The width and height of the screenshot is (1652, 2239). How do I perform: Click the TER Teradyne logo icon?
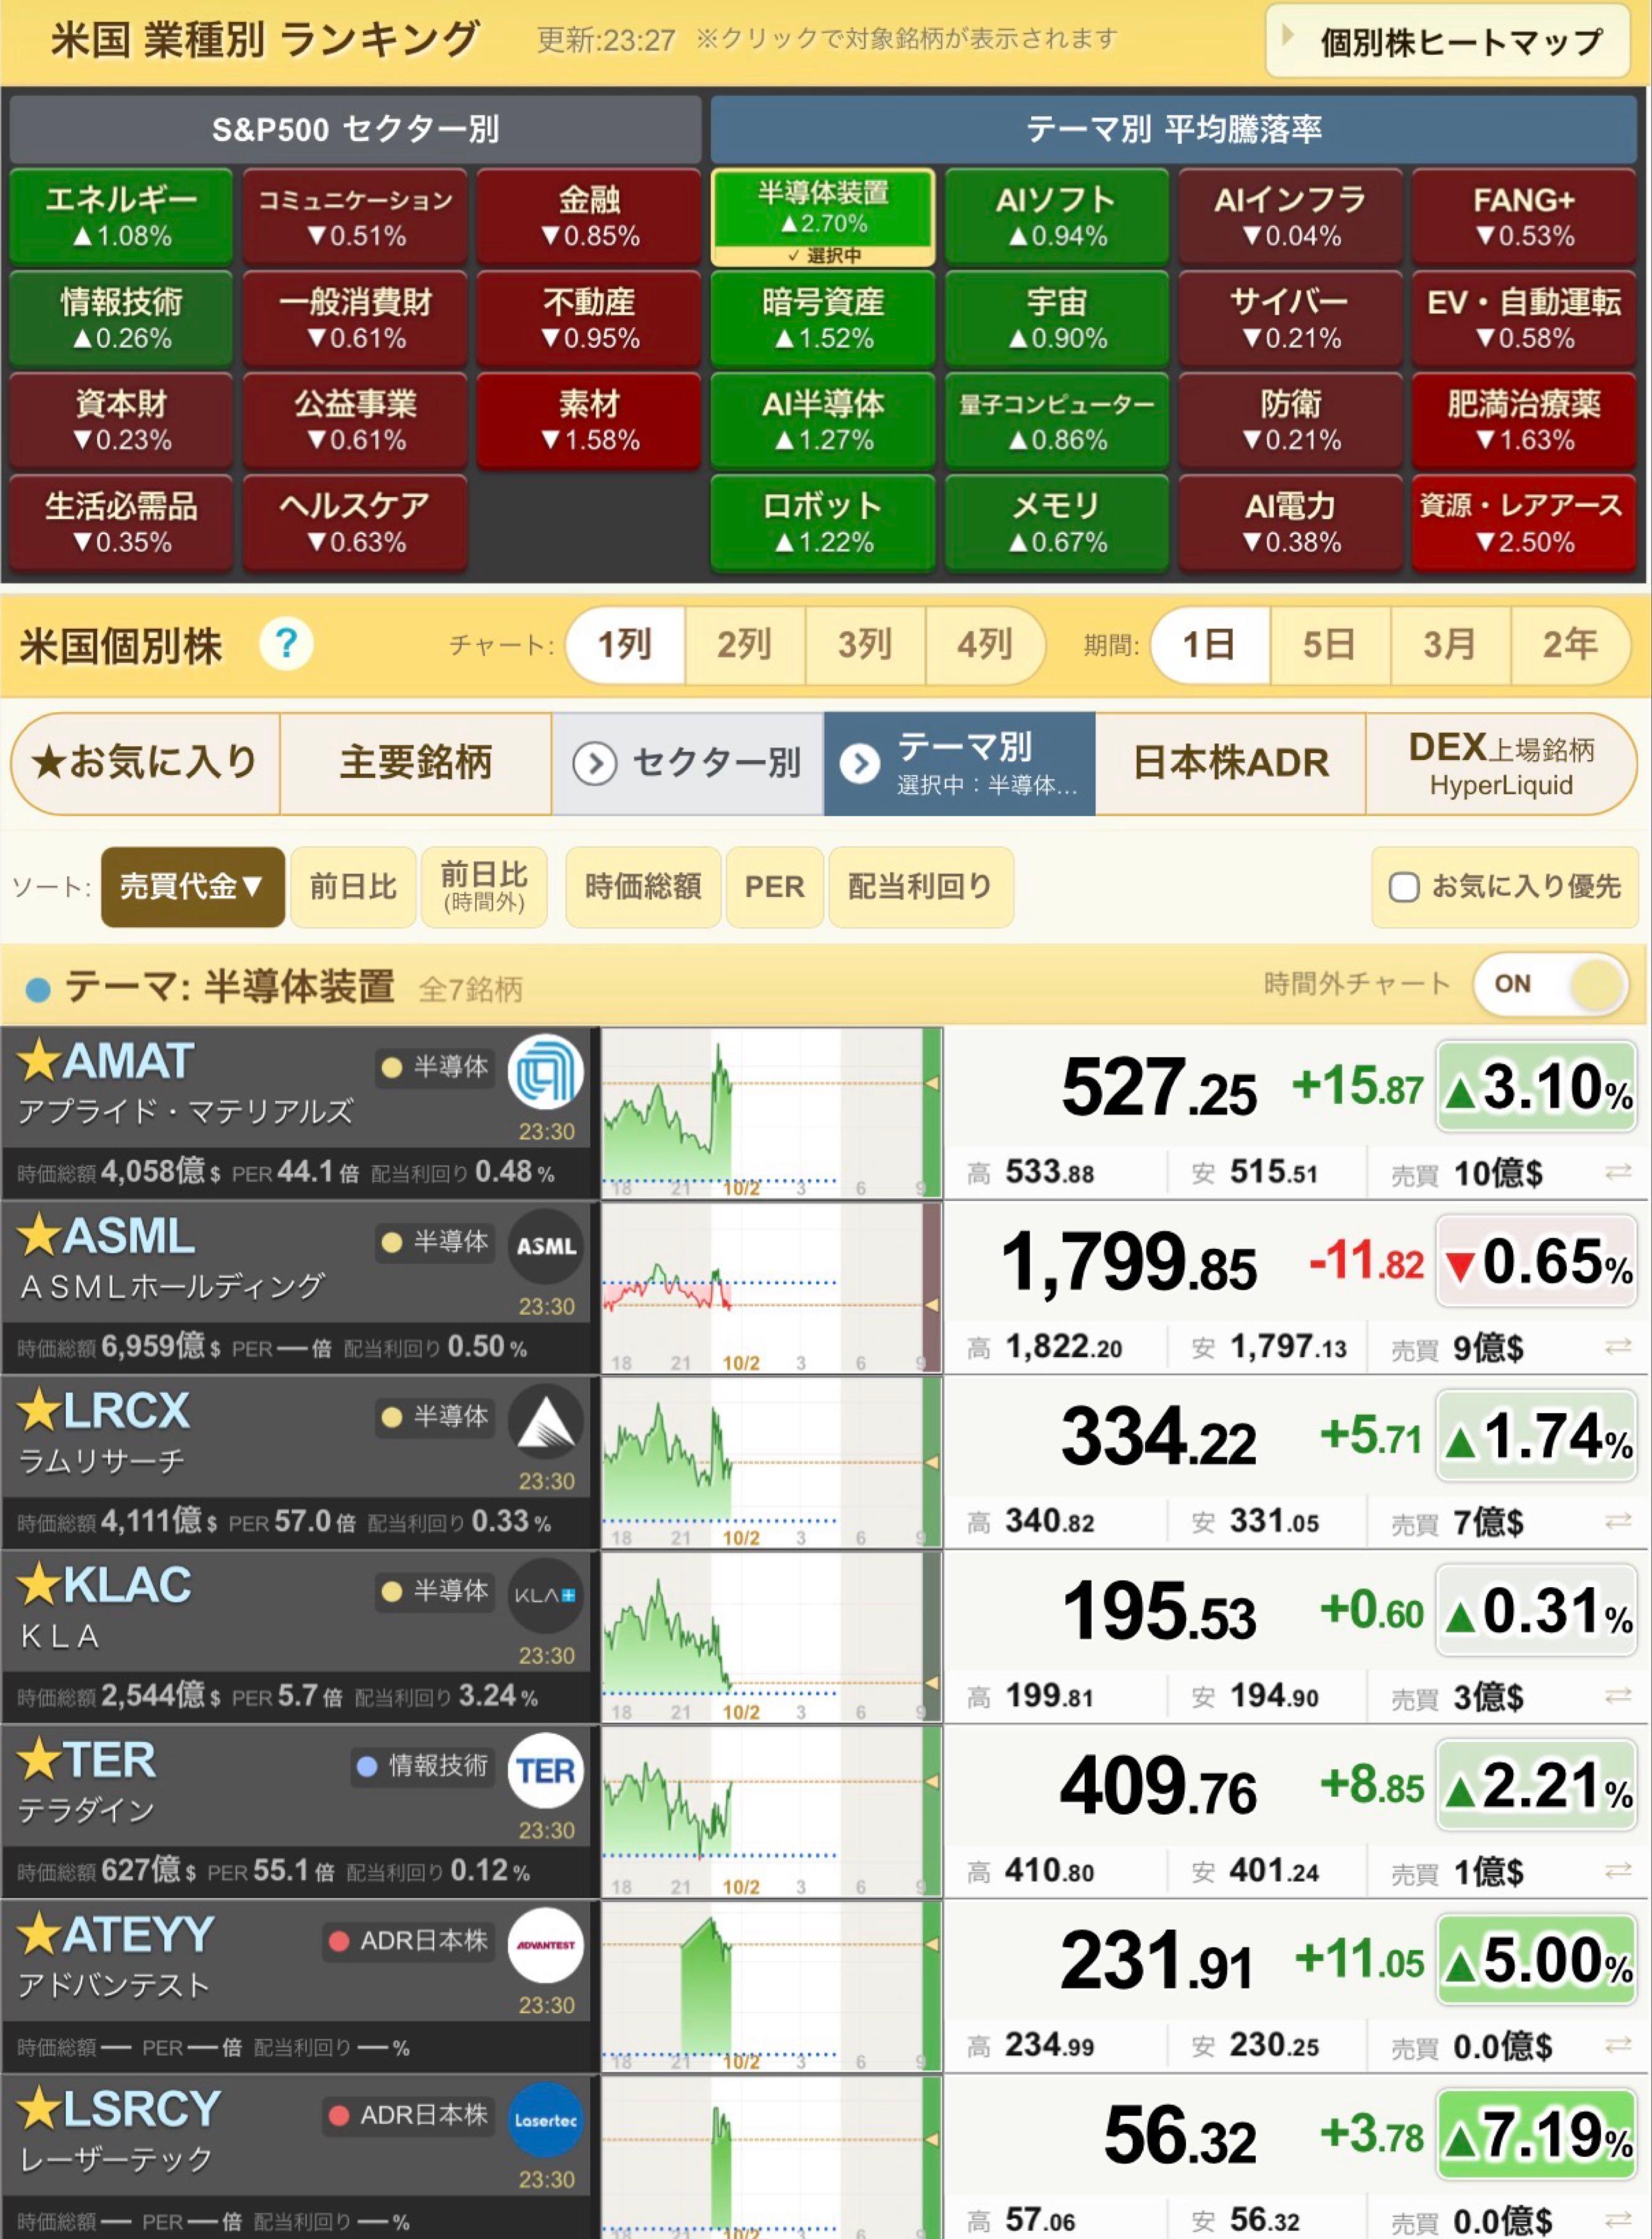545,1771
